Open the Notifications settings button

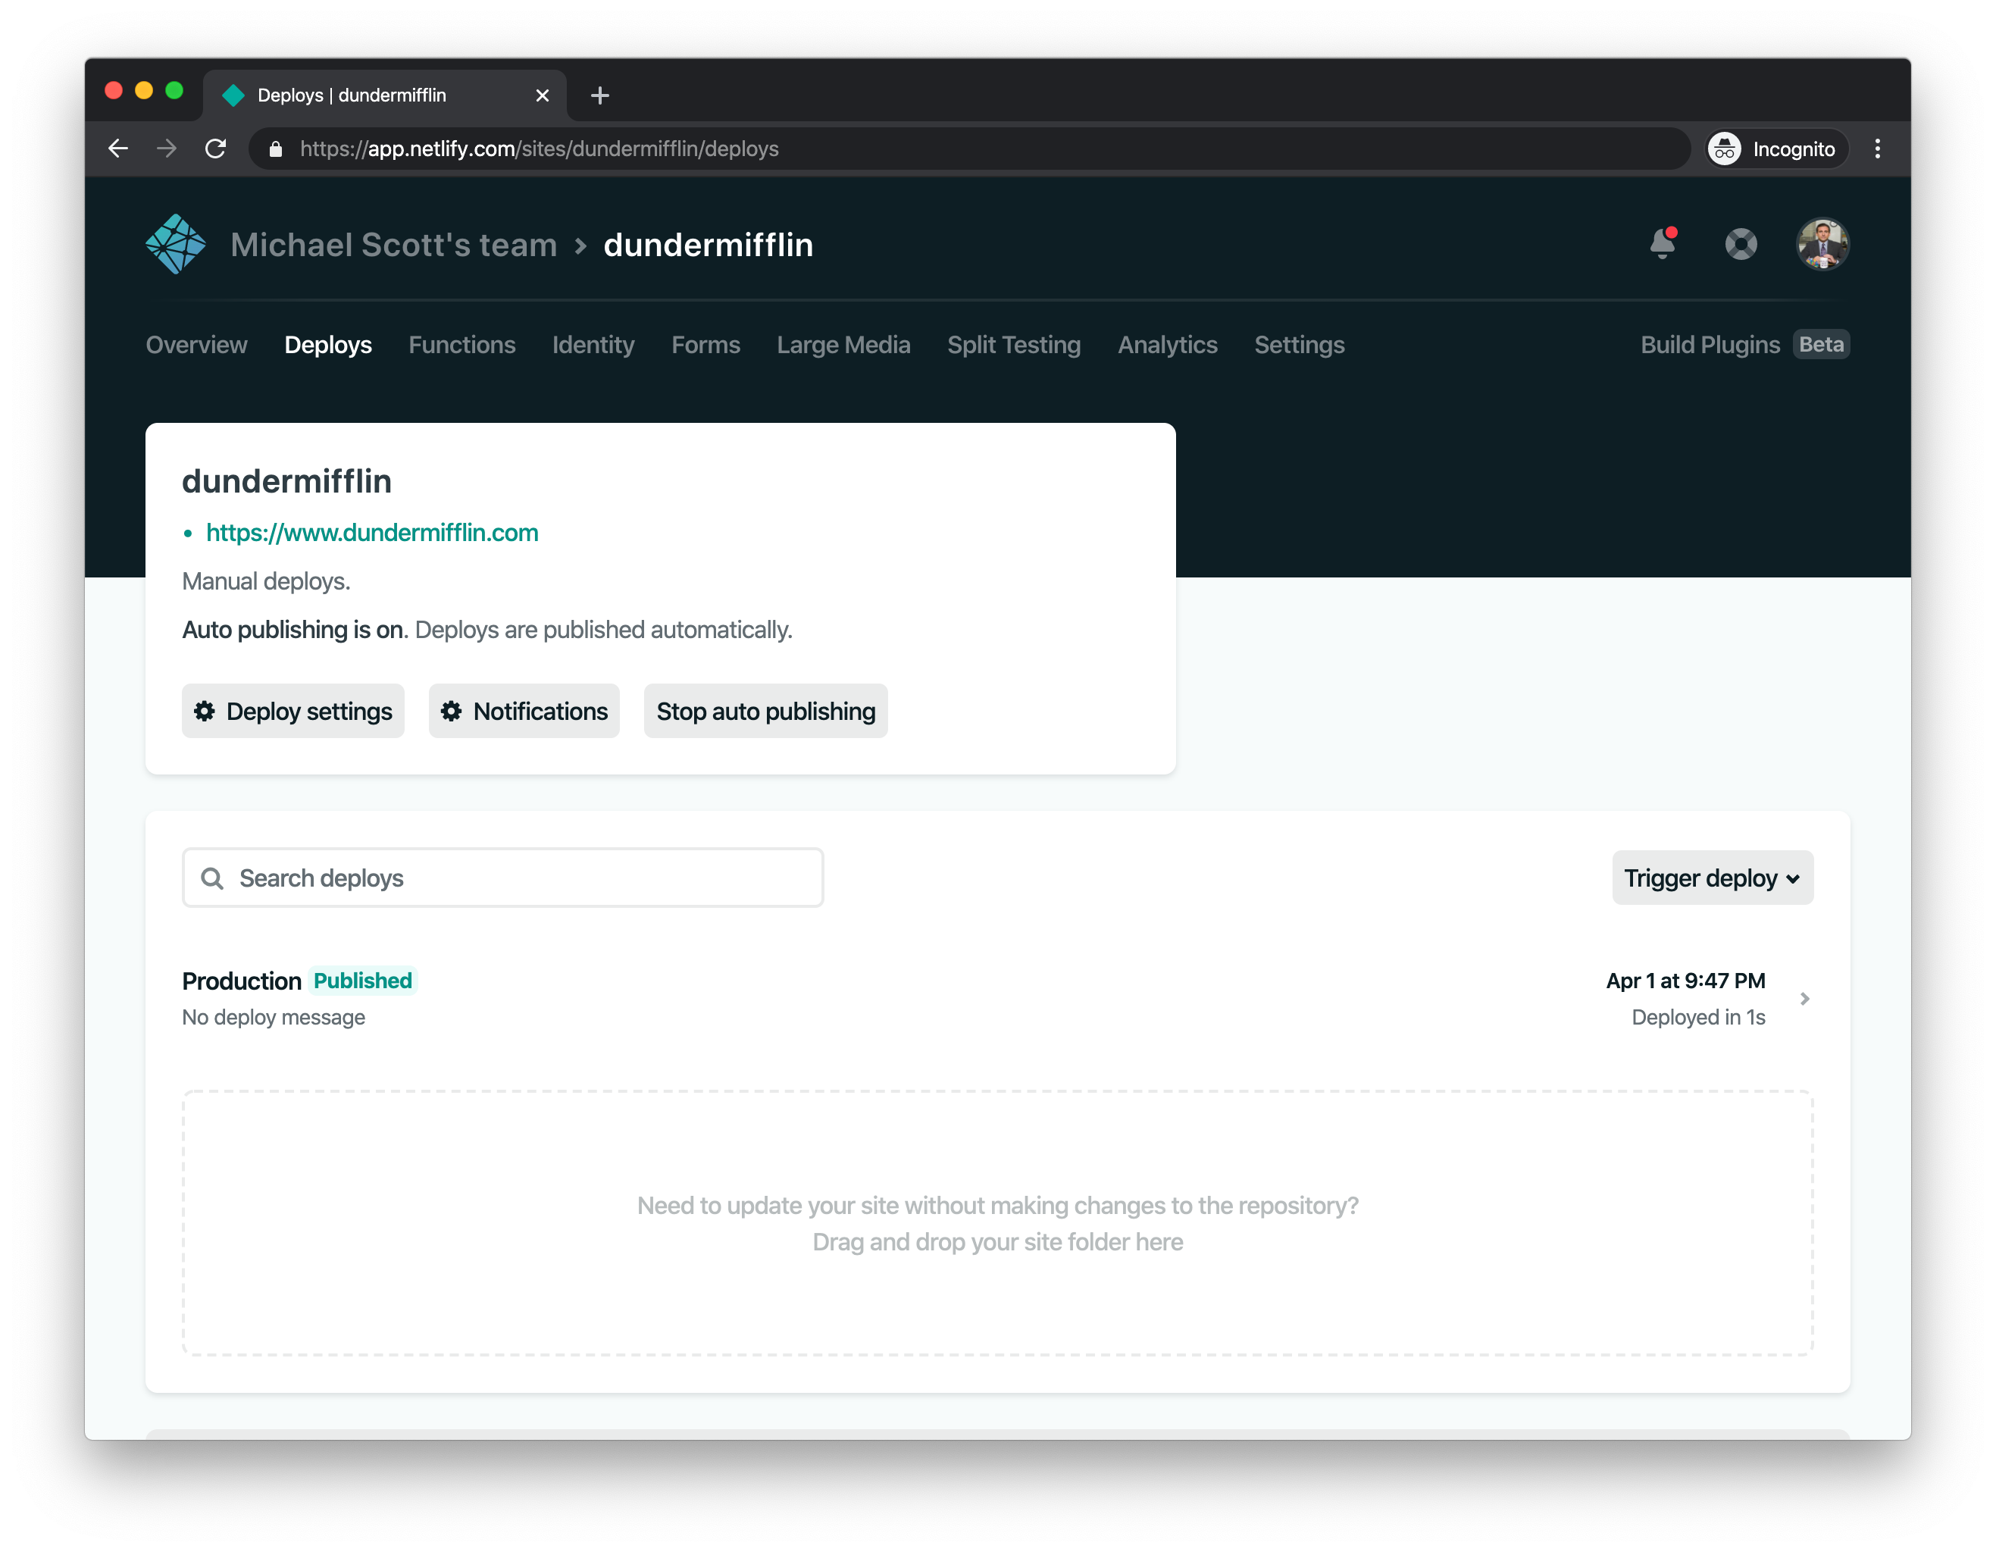tap(524, 711)
